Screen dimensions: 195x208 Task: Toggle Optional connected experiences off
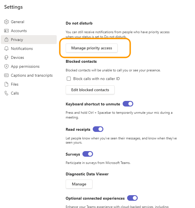[132, 198]
